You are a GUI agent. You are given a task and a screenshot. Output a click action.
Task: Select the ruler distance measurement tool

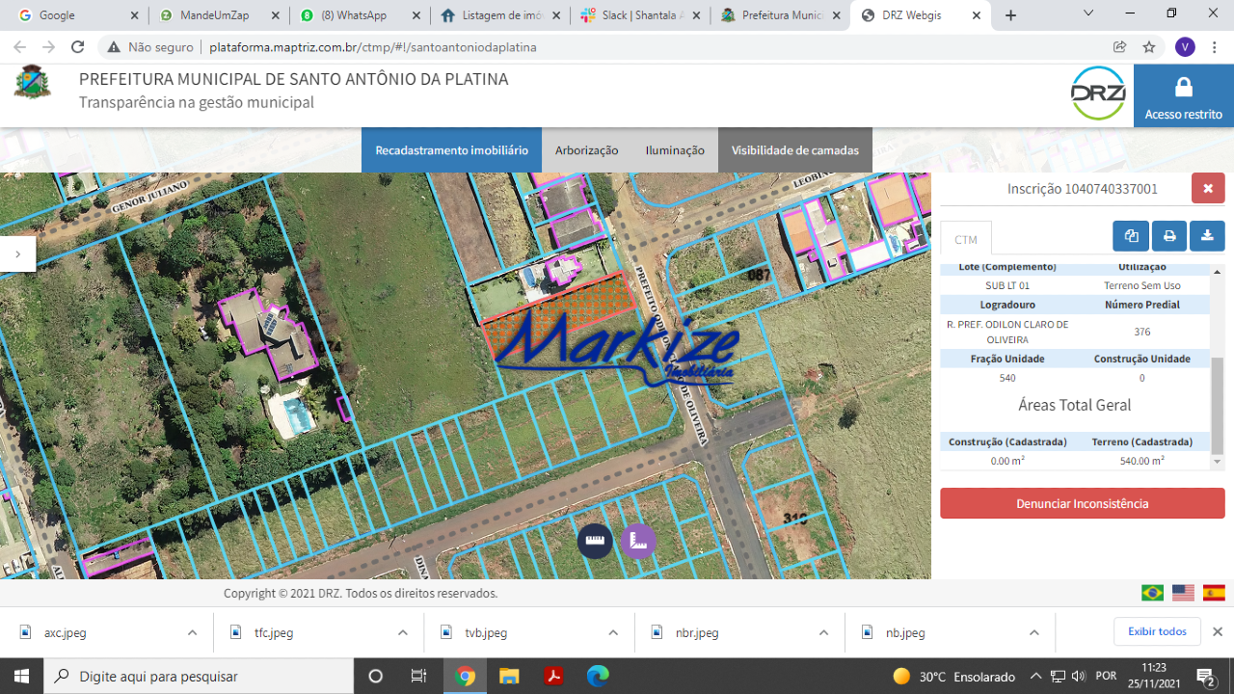(x=595, y=541)
